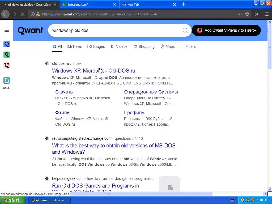Switch to the News results tab
Viewport: 272px width, 204px height.
click(x=75, y=46)
